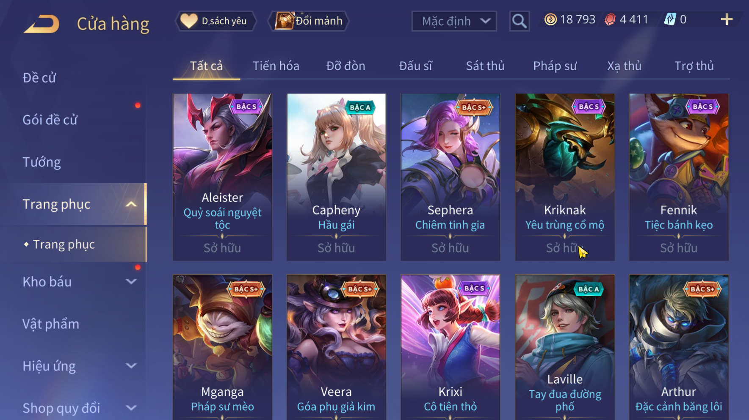This screenshot has height=420, width=749.
Task: Click the red ruby currency icon
Action: [610, 19]
